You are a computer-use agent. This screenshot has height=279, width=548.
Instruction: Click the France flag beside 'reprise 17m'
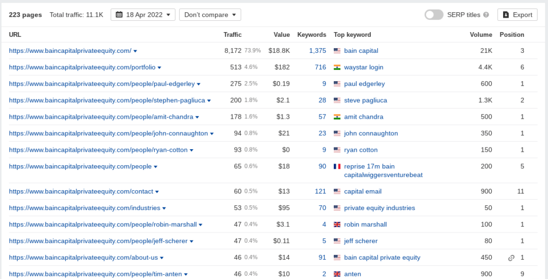tap(337, 167)
